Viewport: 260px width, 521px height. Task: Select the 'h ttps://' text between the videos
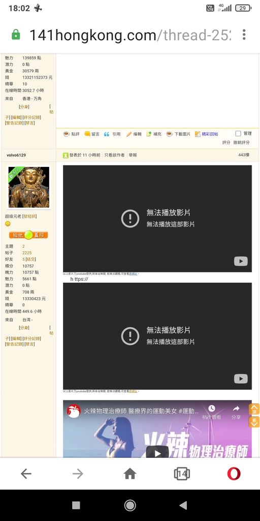point(79,279)
